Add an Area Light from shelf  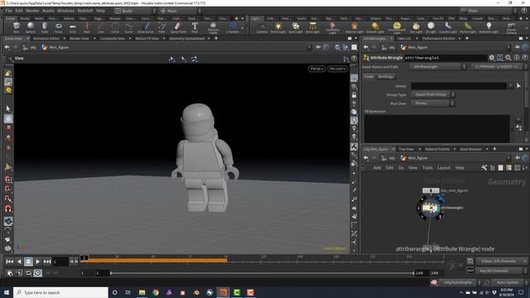pos(313,27)
